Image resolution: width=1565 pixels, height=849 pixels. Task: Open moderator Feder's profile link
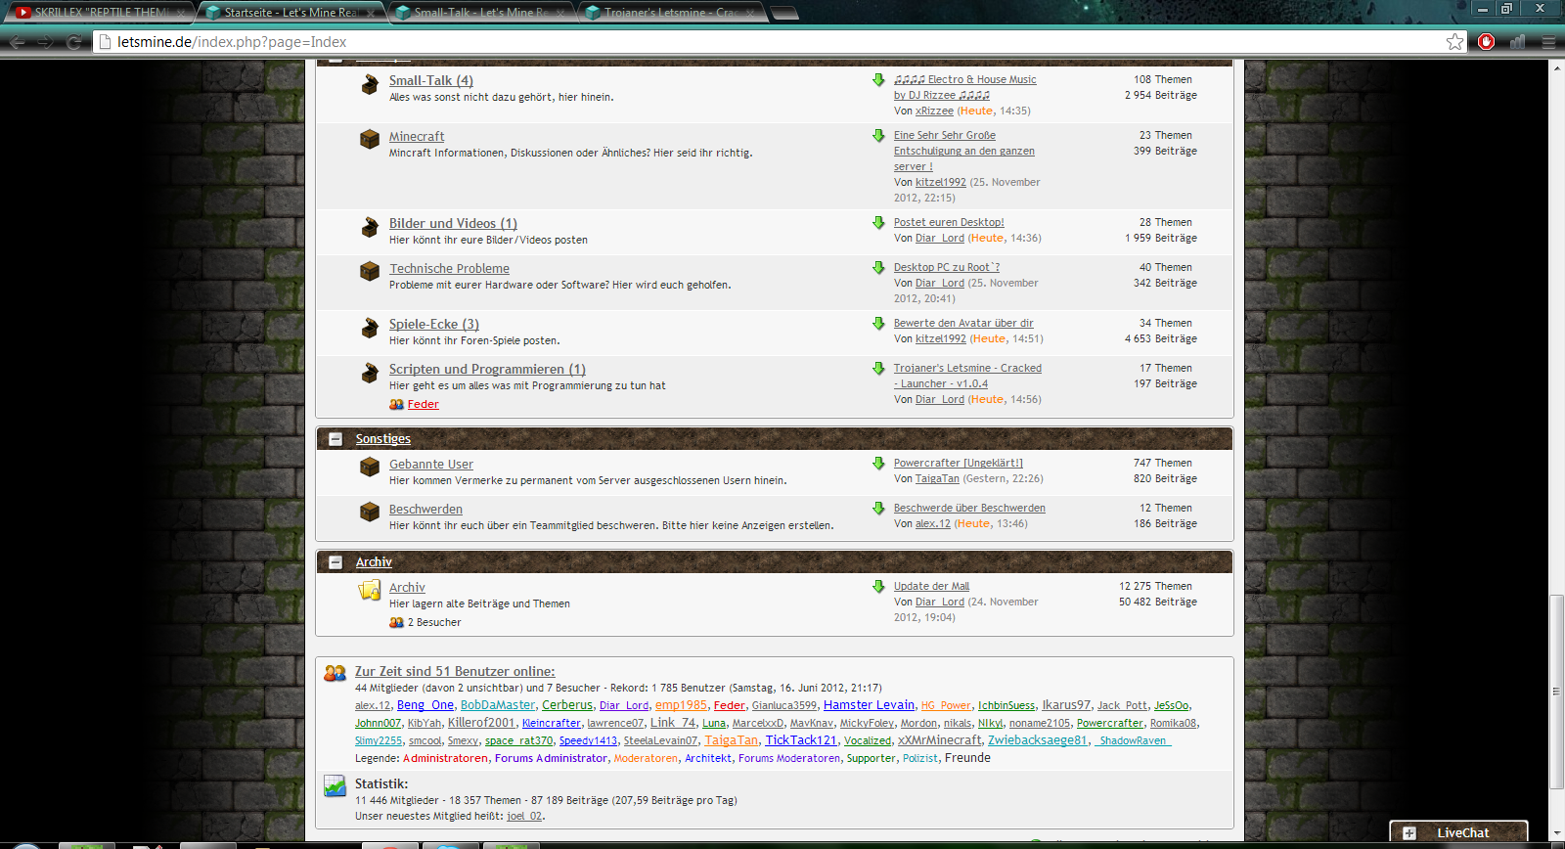pos(423,405)
